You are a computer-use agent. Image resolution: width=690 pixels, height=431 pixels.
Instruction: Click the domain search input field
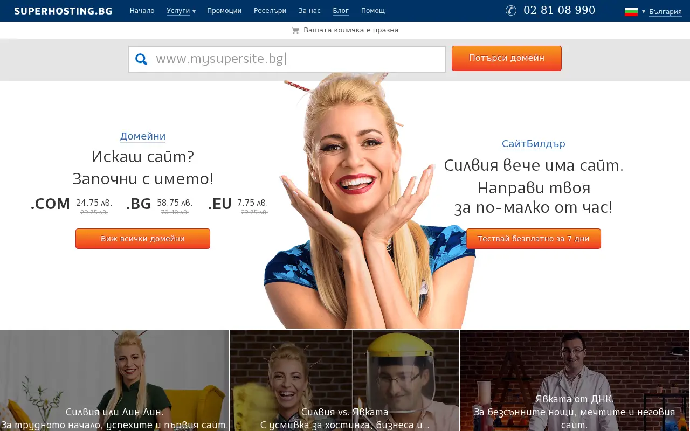click(287, 59)
